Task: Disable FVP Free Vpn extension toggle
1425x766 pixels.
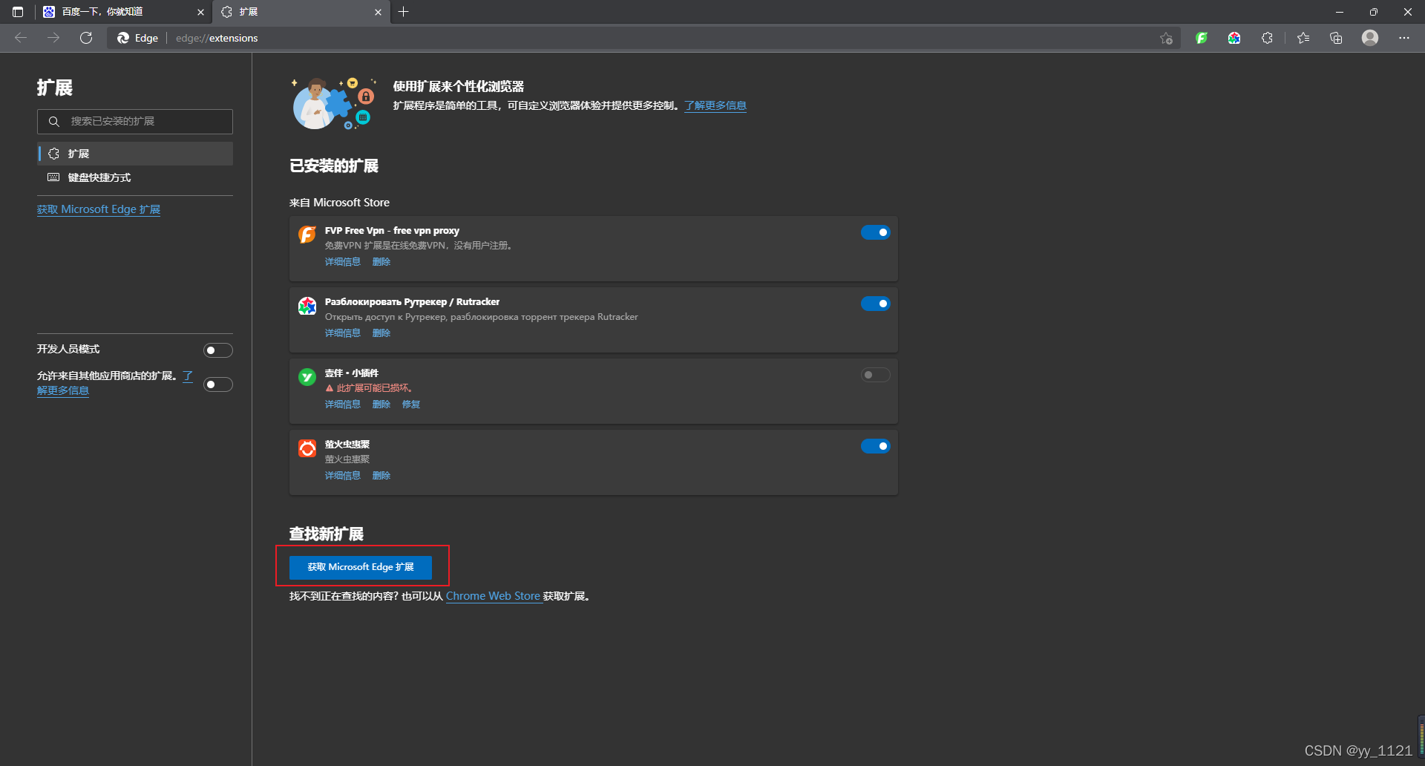Action: coord(876,232)
